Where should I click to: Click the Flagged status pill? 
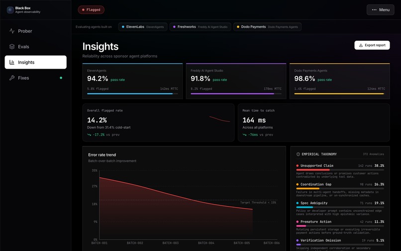[91, 10]
